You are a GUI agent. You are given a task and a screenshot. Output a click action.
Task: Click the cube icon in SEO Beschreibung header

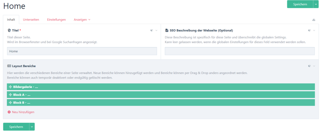(x=309, y=30)
